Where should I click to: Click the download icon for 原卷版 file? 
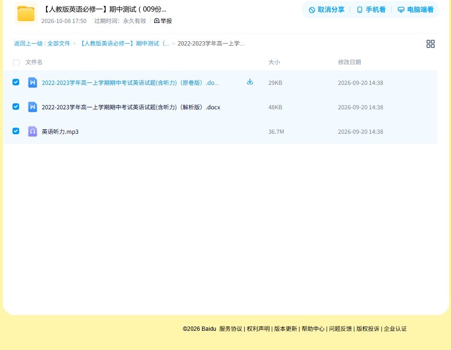point(250,82)
